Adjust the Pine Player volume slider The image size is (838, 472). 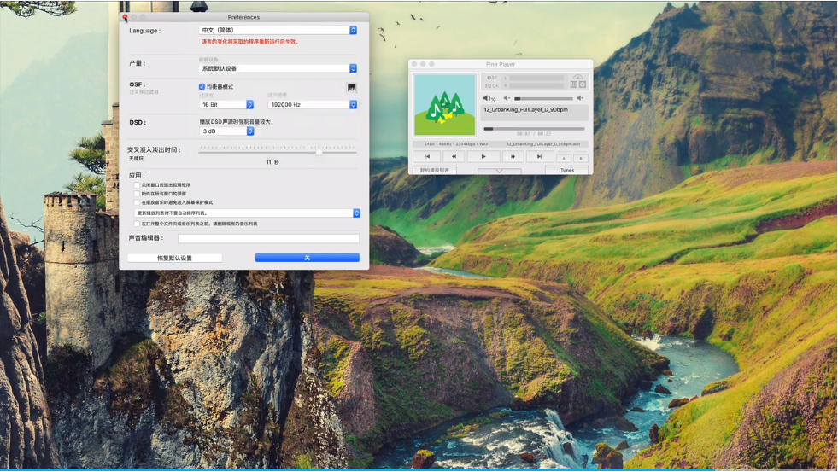pos(543,98)
